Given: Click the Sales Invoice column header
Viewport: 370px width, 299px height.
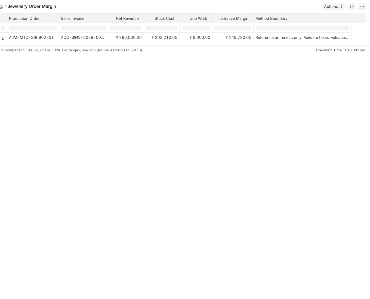Looking at the screenshot, I should [84, 18].
